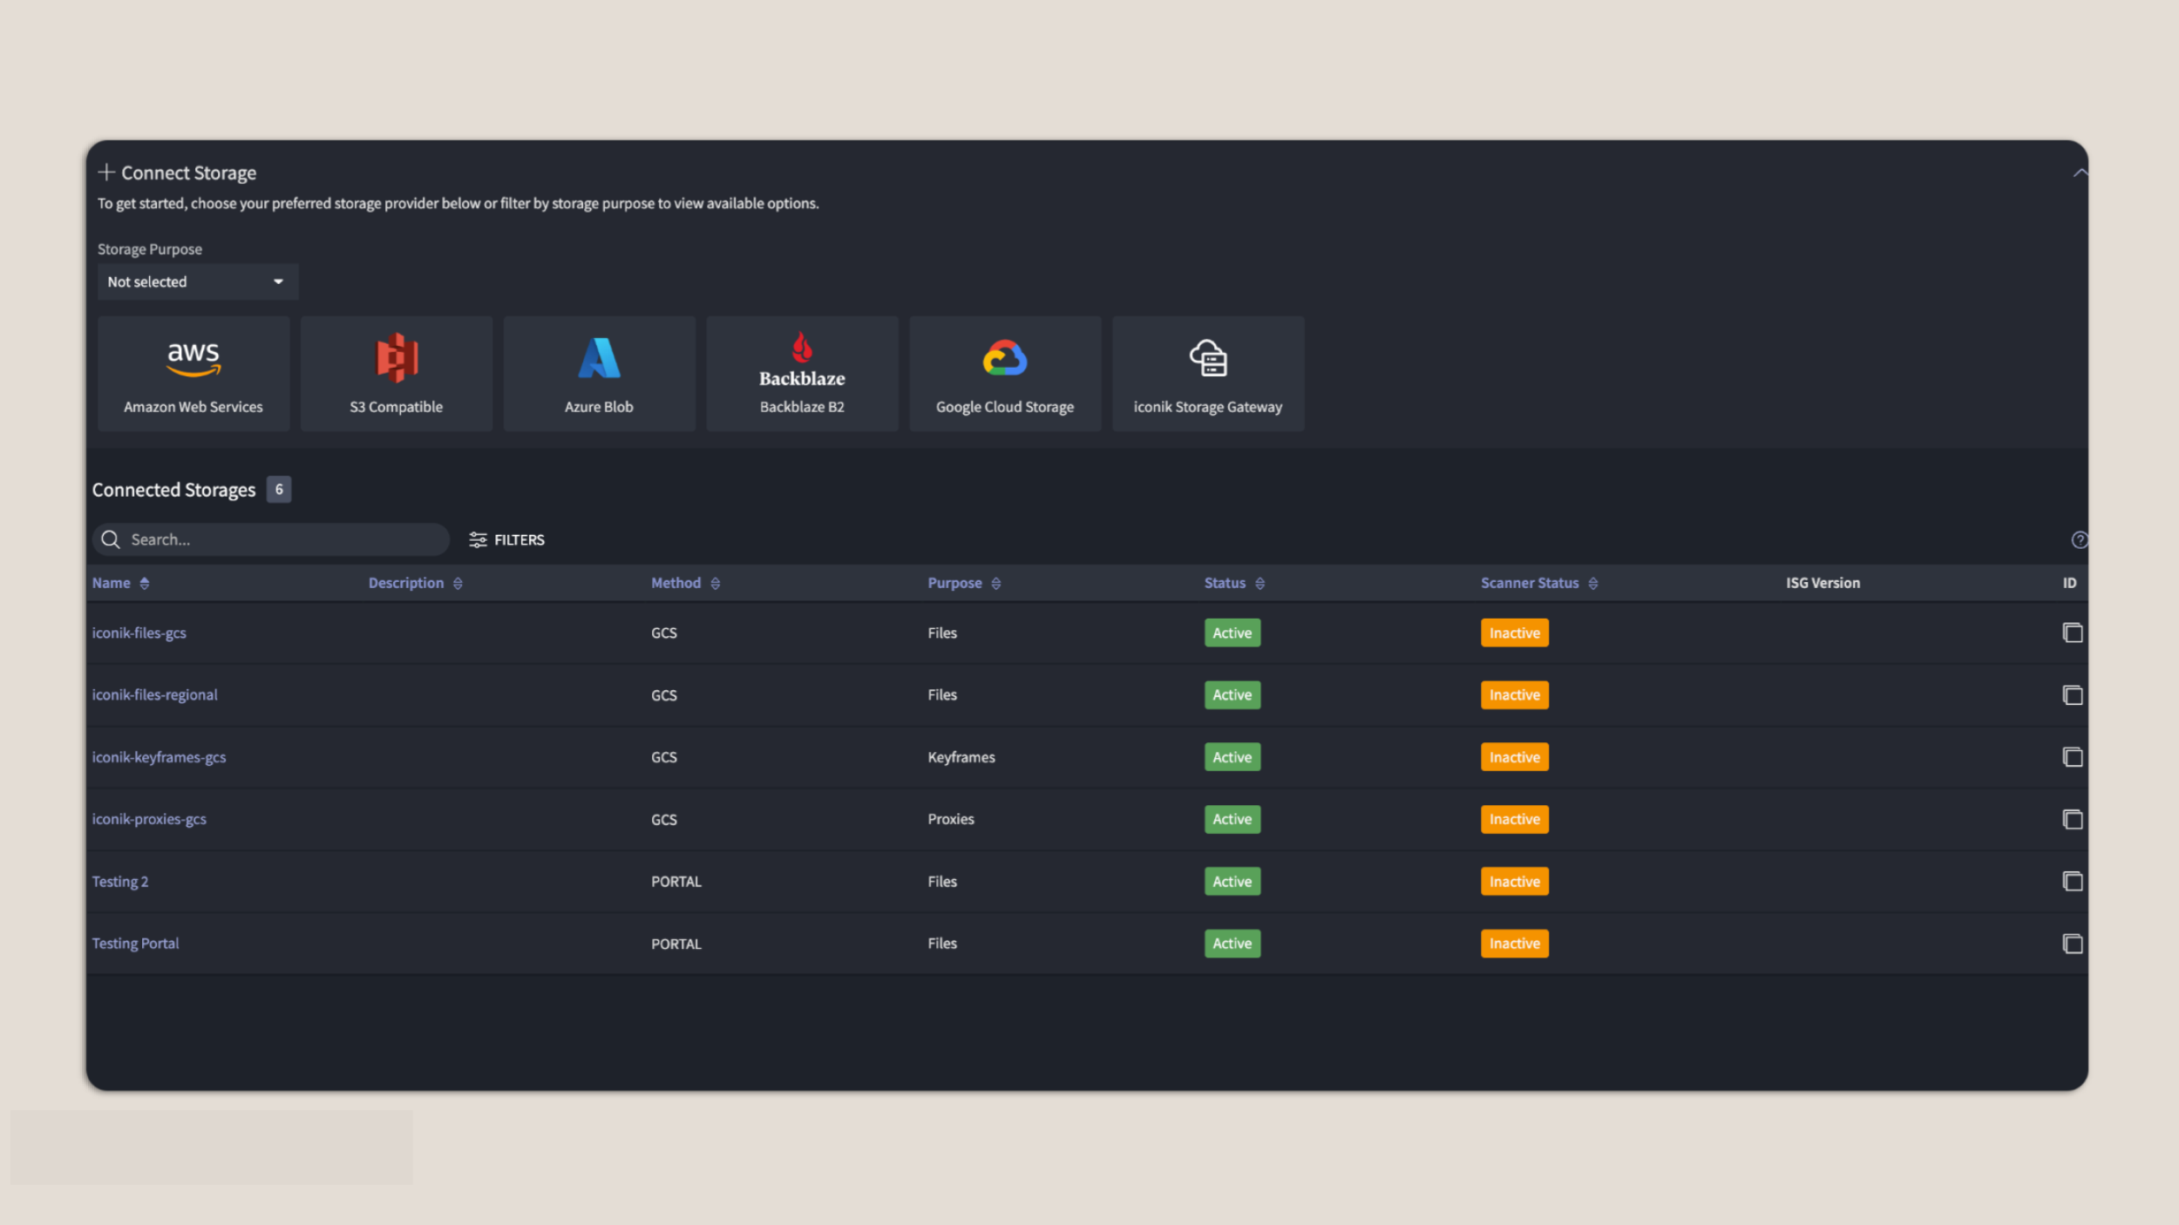Open the Testing 2 storage link

[x=120, y=881]
